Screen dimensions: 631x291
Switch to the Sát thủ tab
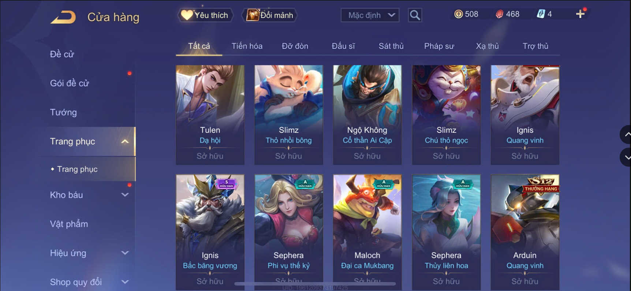click(391, 46)
